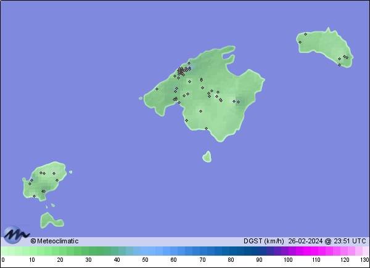Image resolution: width=370 pixels, height=268 pixels.
Task: Click the scale label 30
Action: [88, 260]
